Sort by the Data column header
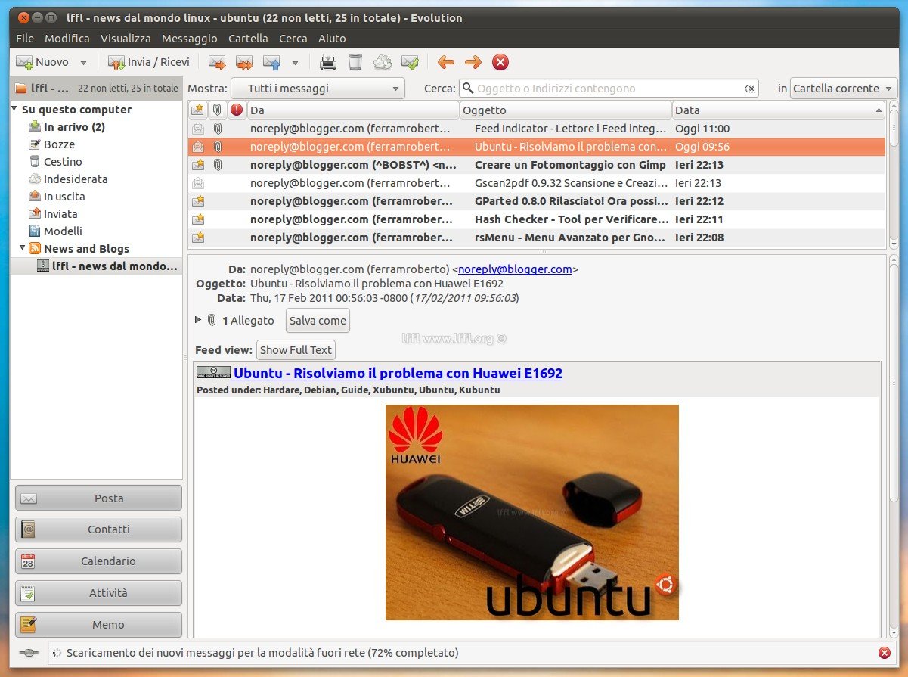 (x=779, y=110)
